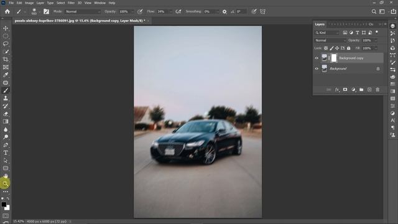
Task: Select the Hand tool
Action: (x=6, y=176)
